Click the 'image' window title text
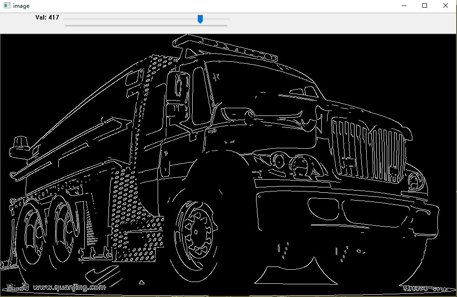457x297 pixels. tap(21, 6)
